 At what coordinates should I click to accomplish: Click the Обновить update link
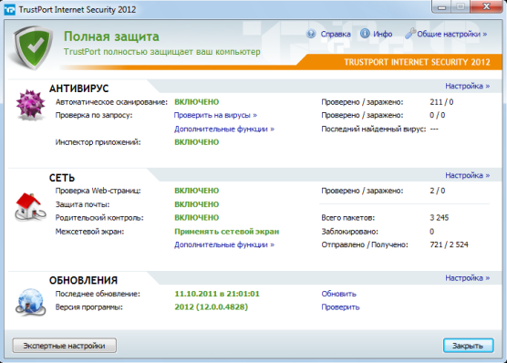coord(338,294)
